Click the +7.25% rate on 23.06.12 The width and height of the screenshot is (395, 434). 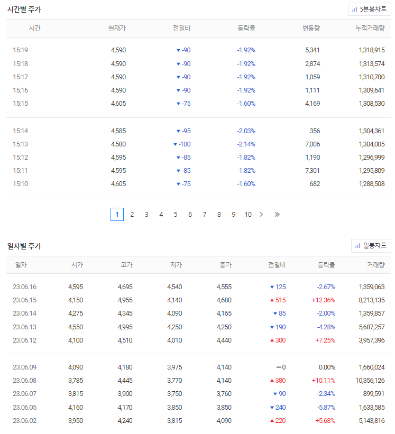pos(325,340)
